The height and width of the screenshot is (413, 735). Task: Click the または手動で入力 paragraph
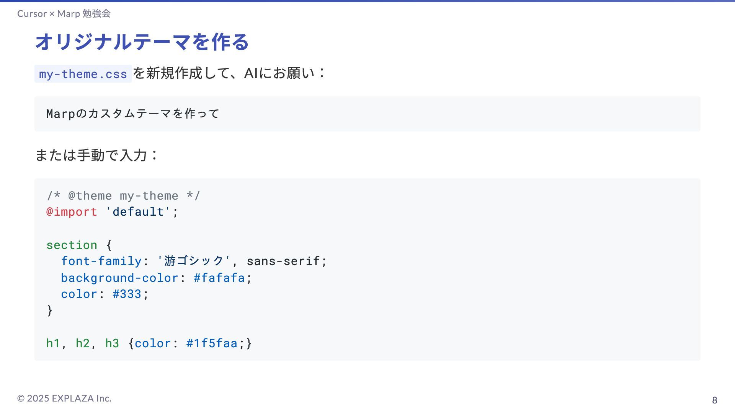(x=96, y=155)
